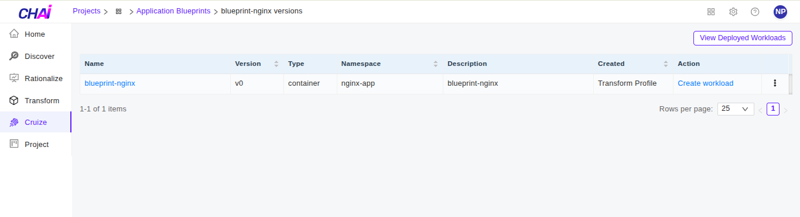Click the Cruize sidebar icon
Image resolution: width=800 pixels, height=217 pixels.
coord(15,123)
